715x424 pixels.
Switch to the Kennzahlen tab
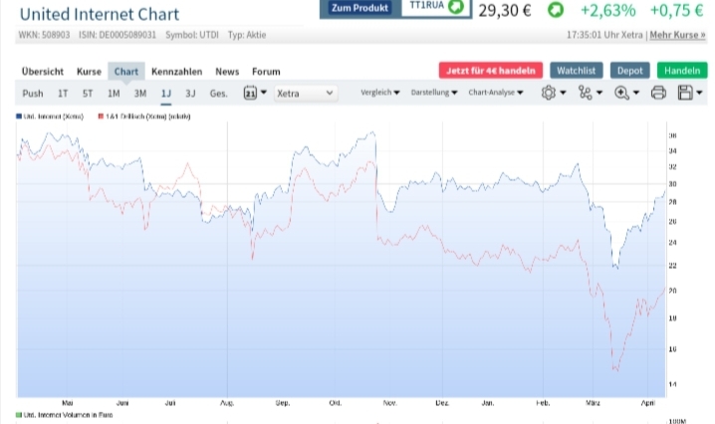coord(177,72)
